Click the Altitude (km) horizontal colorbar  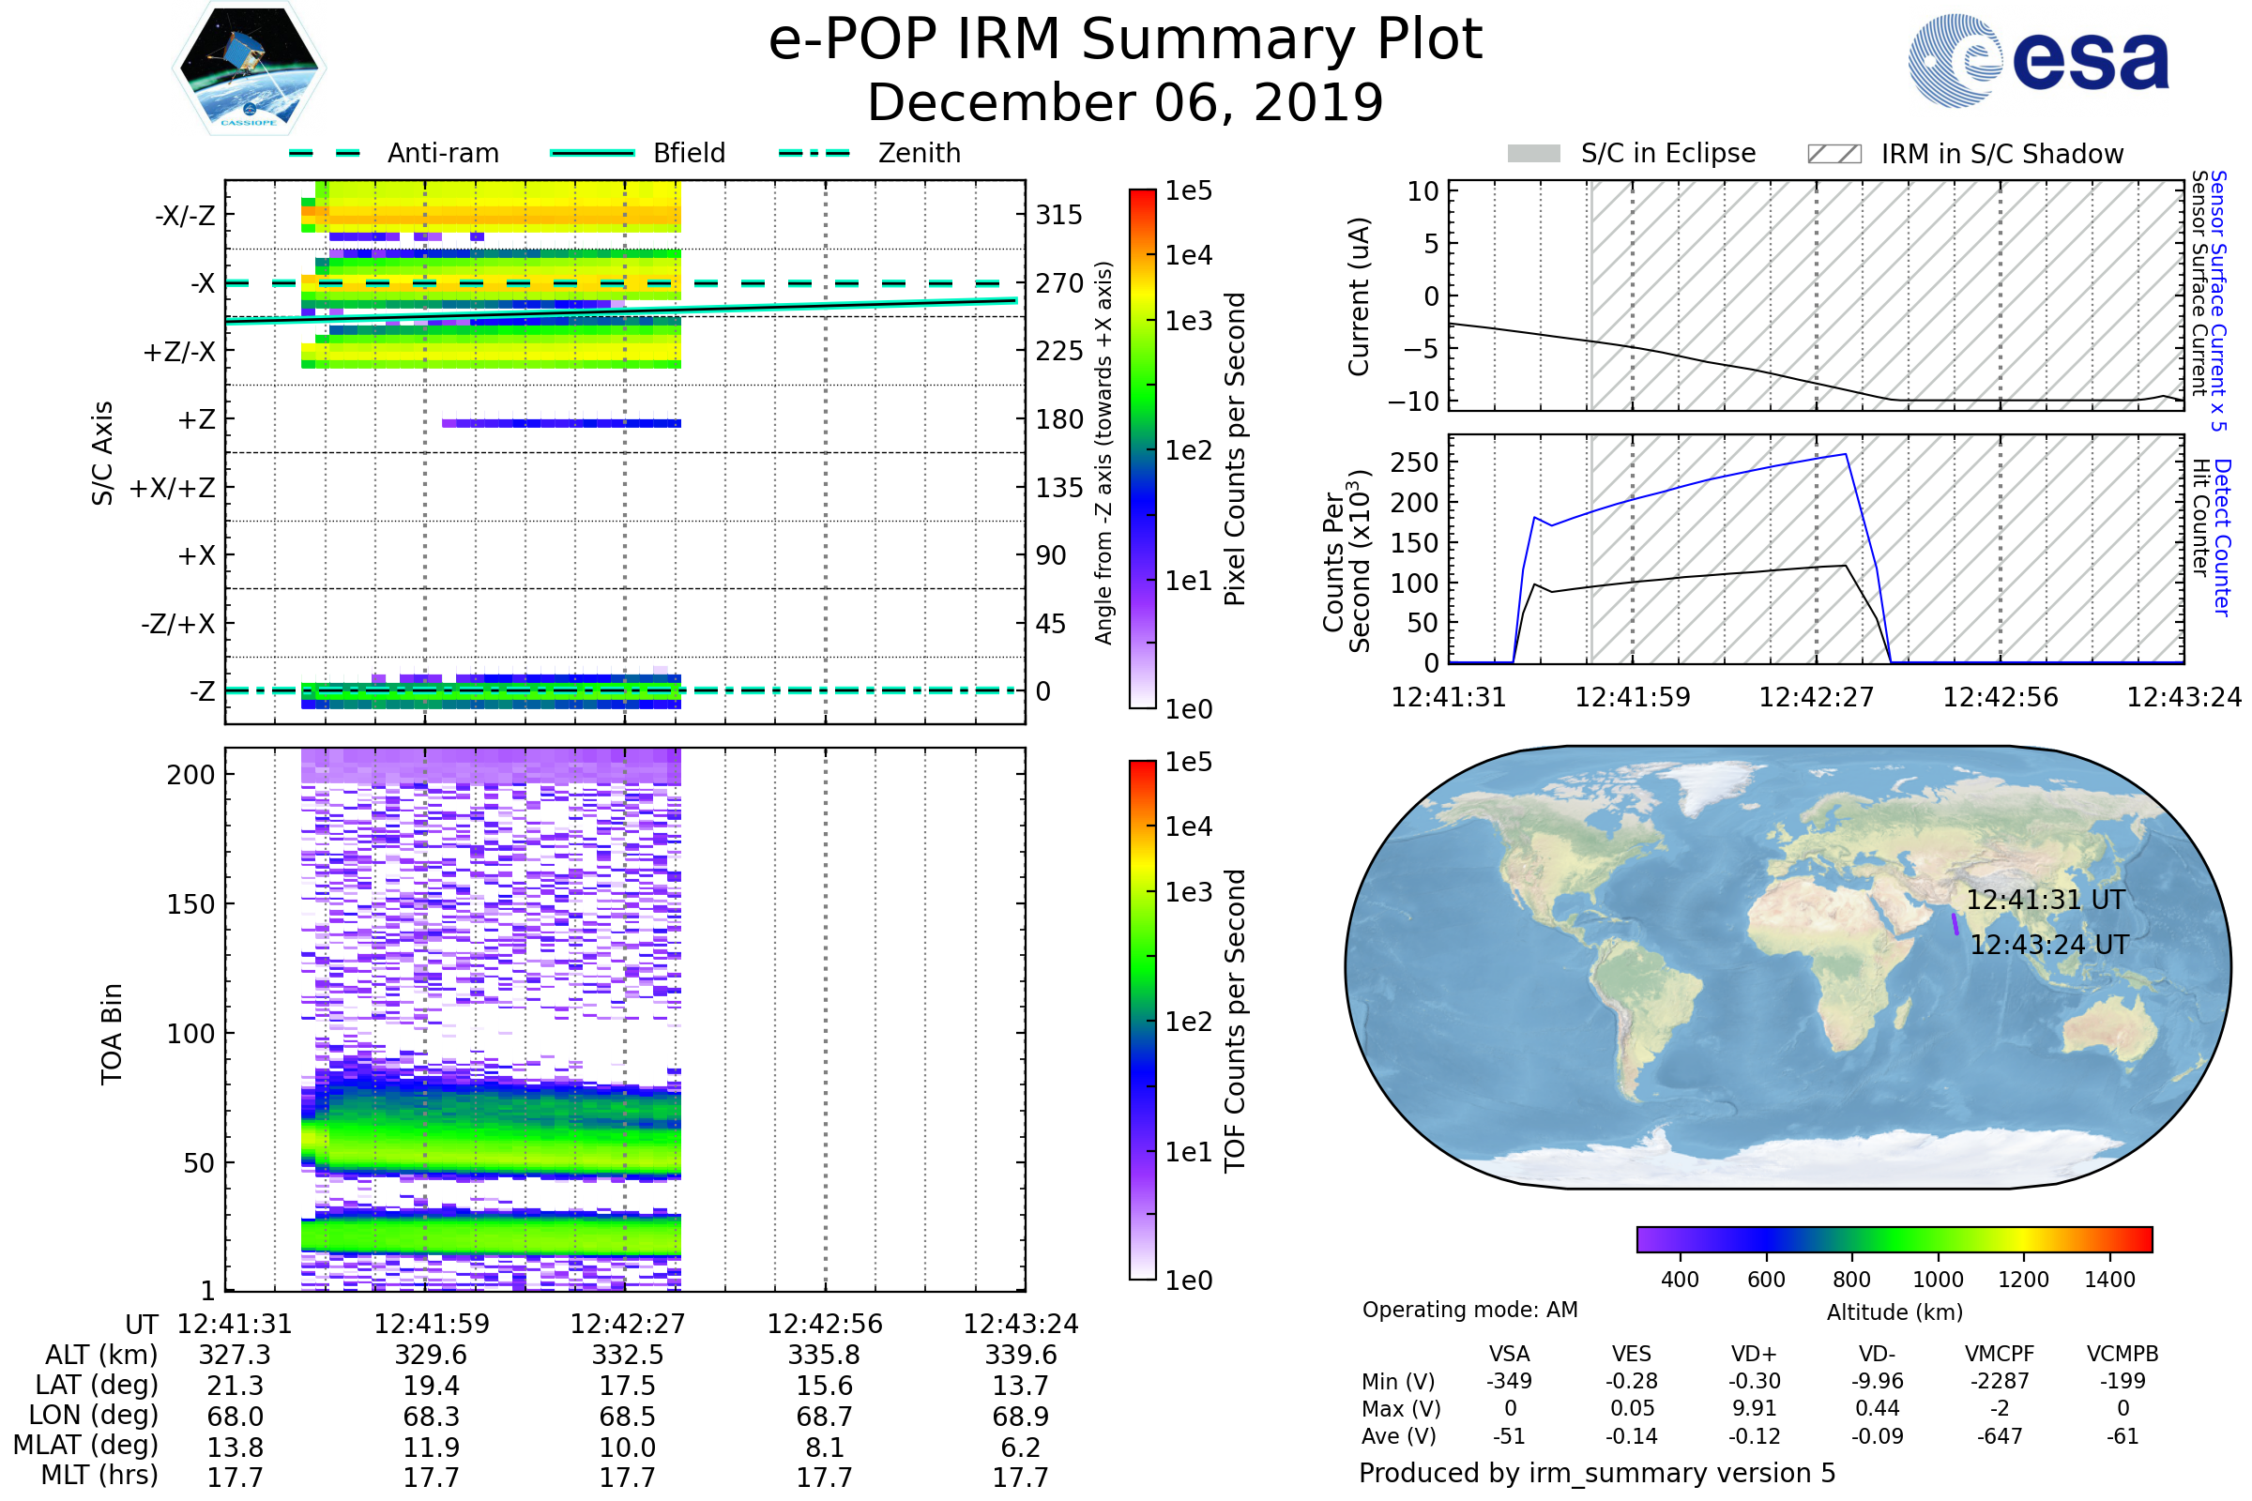[1894, 1239]
